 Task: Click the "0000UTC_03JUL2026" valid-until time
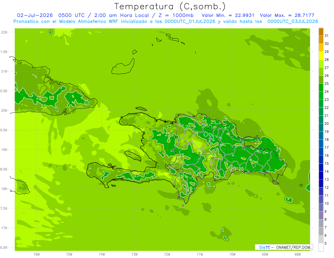click(x=293, y=21)
